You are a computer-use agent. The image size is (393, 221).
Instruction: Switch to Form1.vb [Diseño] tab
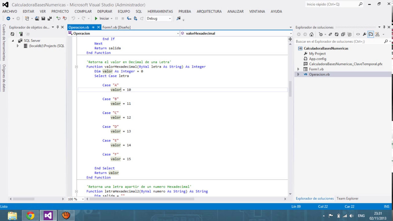116,27
